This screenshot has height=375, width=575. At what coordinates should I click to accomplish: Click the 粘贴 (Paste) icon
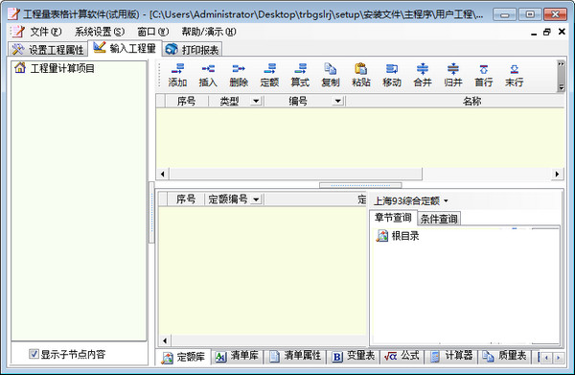tap(361, 75)
